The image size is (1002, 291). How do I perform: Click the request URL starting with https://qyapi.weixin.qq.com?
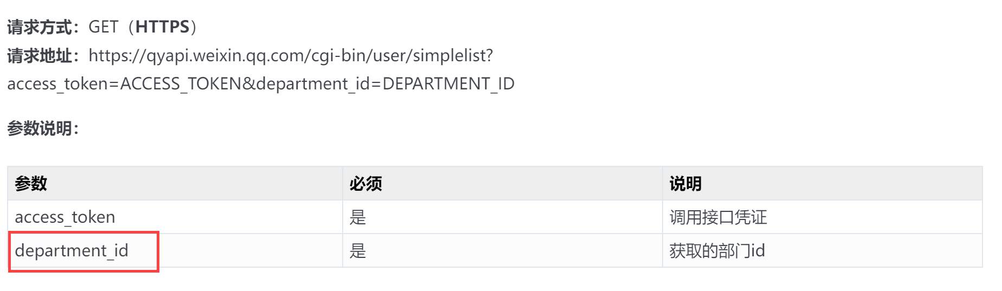[x=290, y=55]
